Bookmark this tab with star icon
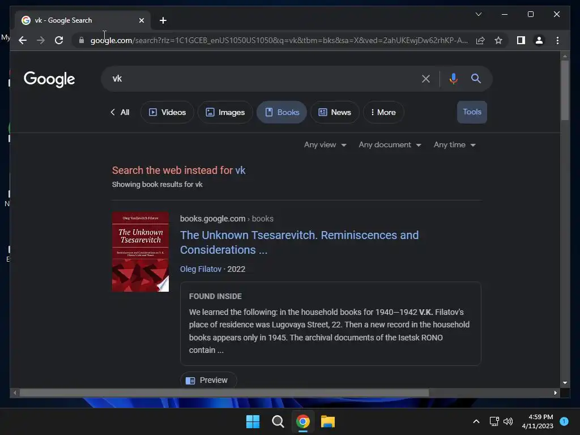The image size is (580, 435). point(498,40)
